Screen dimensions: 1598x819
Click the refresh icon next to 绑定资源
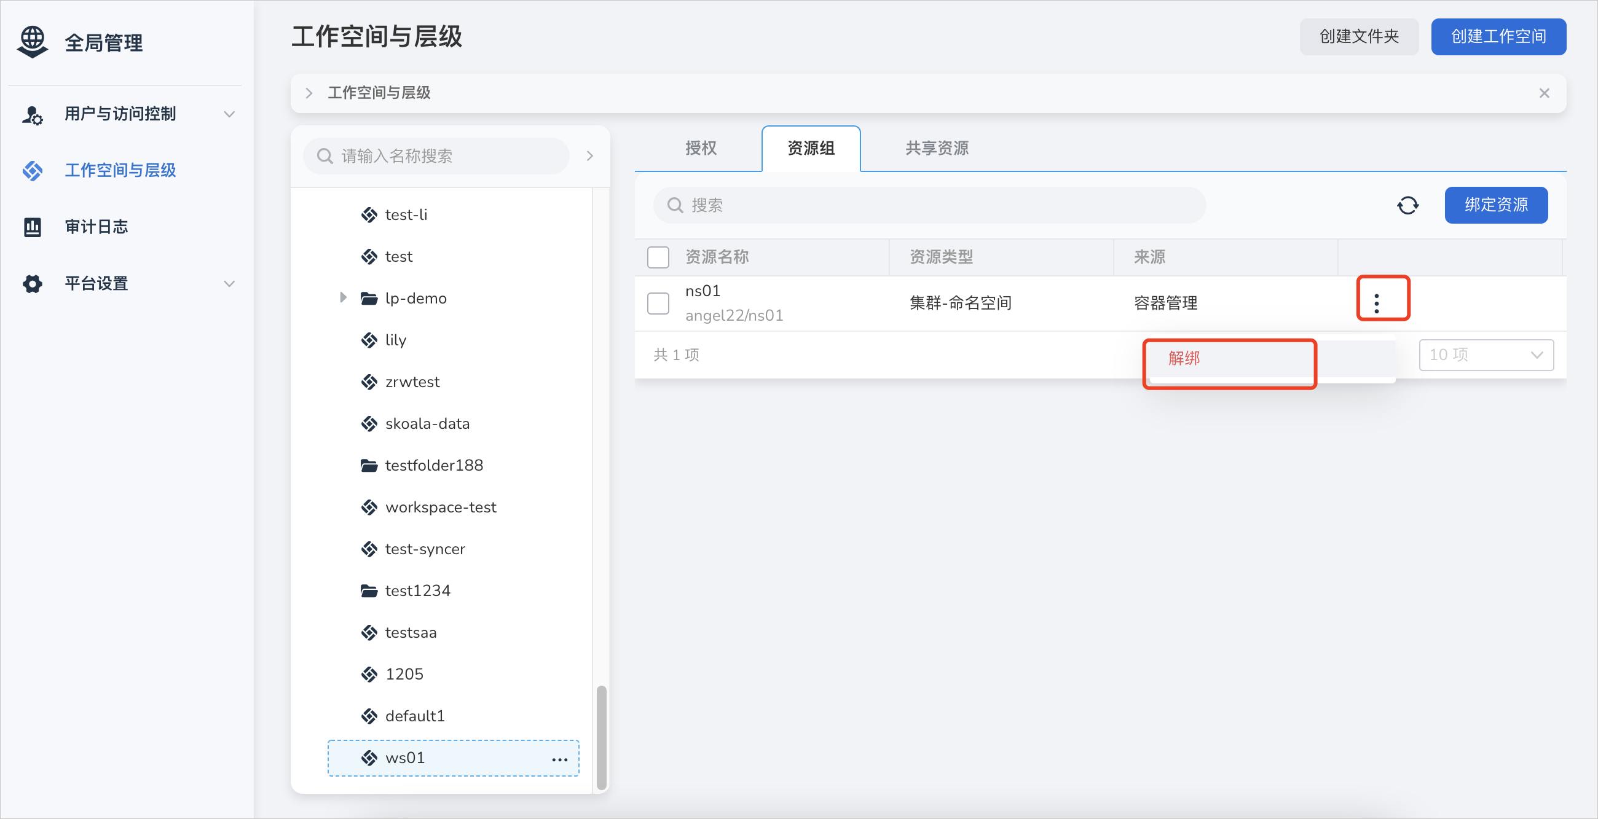click(1407, 205)
